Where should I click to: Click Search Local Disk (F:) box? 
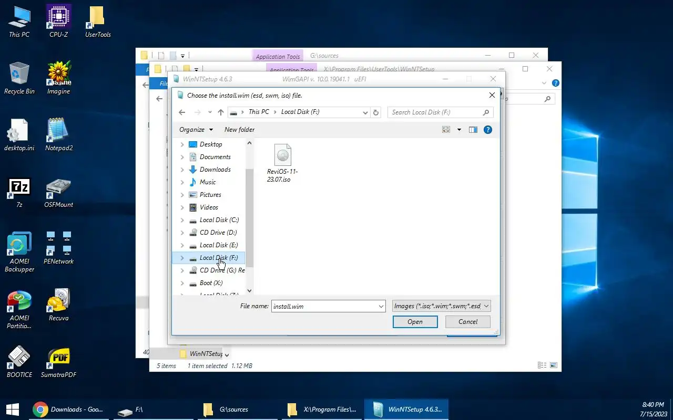tap(441, 112)
